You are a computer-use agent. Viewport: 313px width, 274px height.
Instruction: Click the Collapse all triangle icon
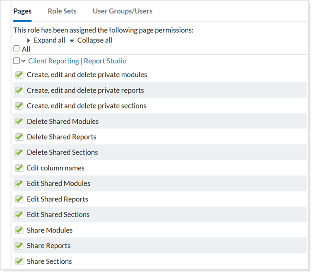pyautogui.click(x=72, y=41)
